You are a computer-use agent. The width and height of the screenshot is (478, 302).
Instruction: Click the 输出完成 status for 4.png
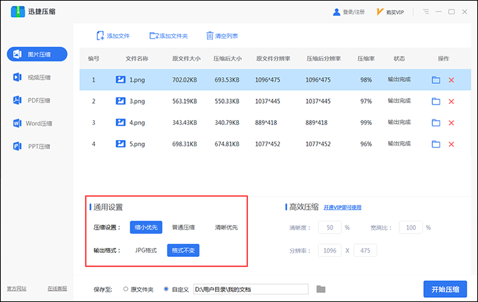(399, 122)
